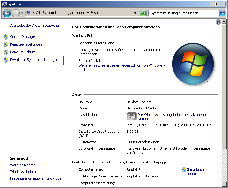Click the System window title icon
The width and height of the screenshot is (228, 188).
(x=4, y=4)
